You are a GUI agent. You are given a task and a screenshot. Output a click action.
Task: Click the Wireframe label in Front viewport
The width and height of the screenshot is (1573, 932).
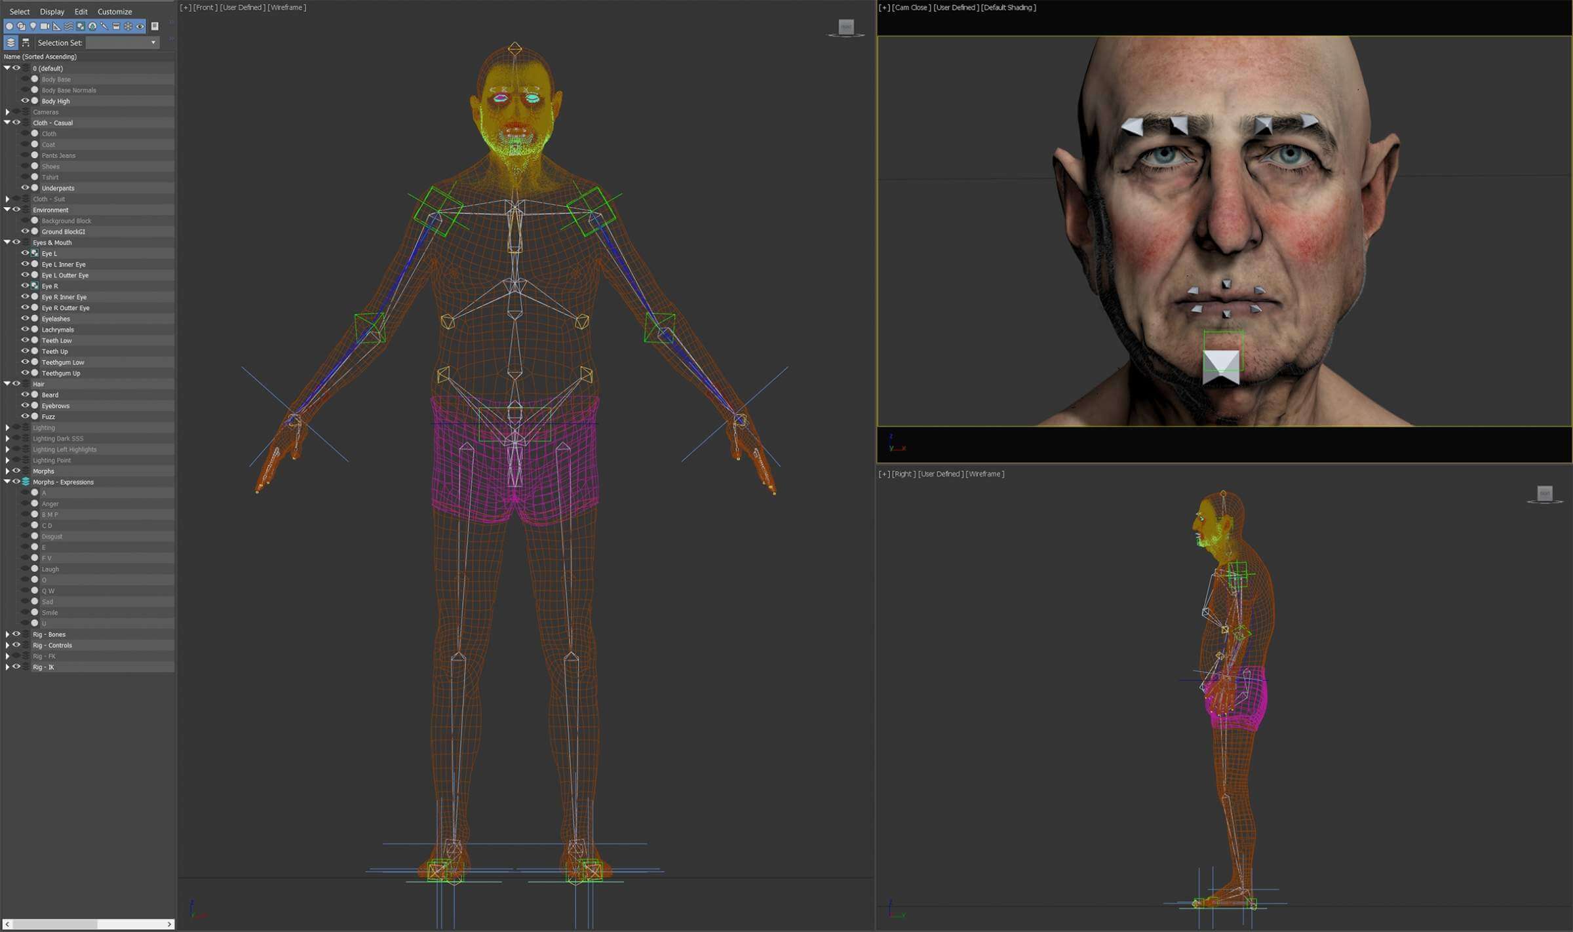[x=286, y=8]
